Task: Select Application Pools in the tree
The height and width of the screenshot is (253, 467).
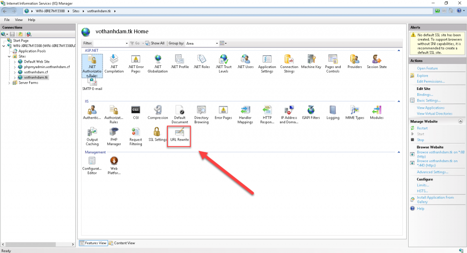Action: (x=31, y=51)
